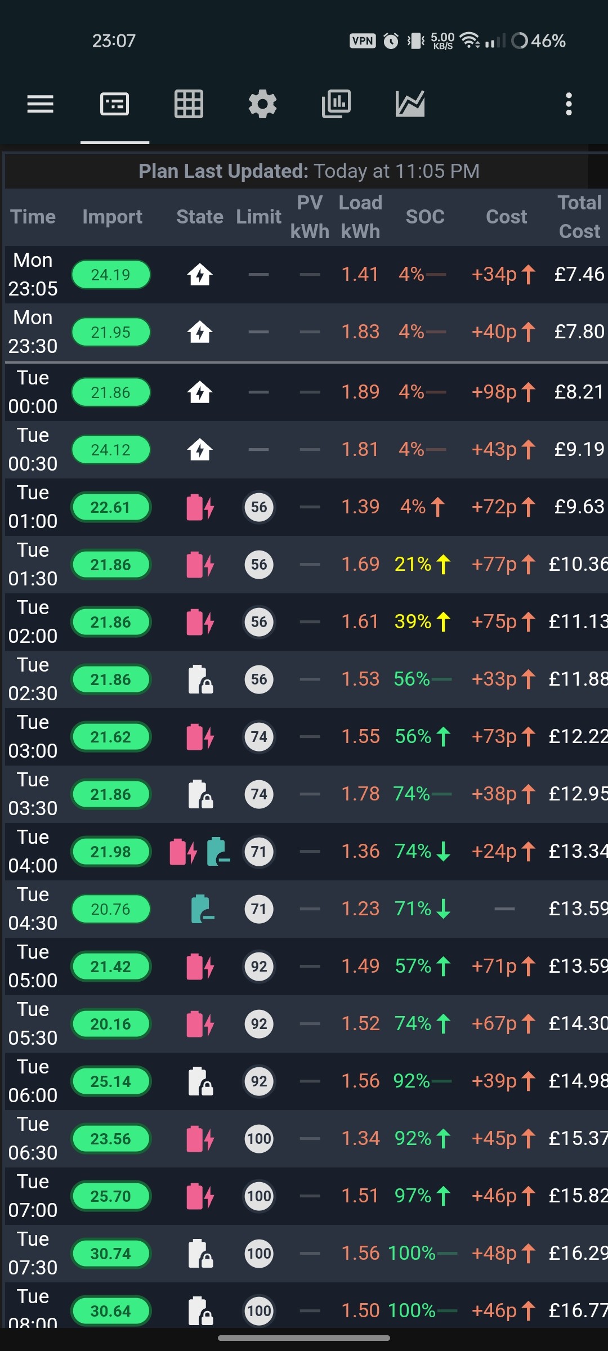Select the plan view tab icon
The width and height of the screenshot is (608, 1351).
tap(115, 104)
